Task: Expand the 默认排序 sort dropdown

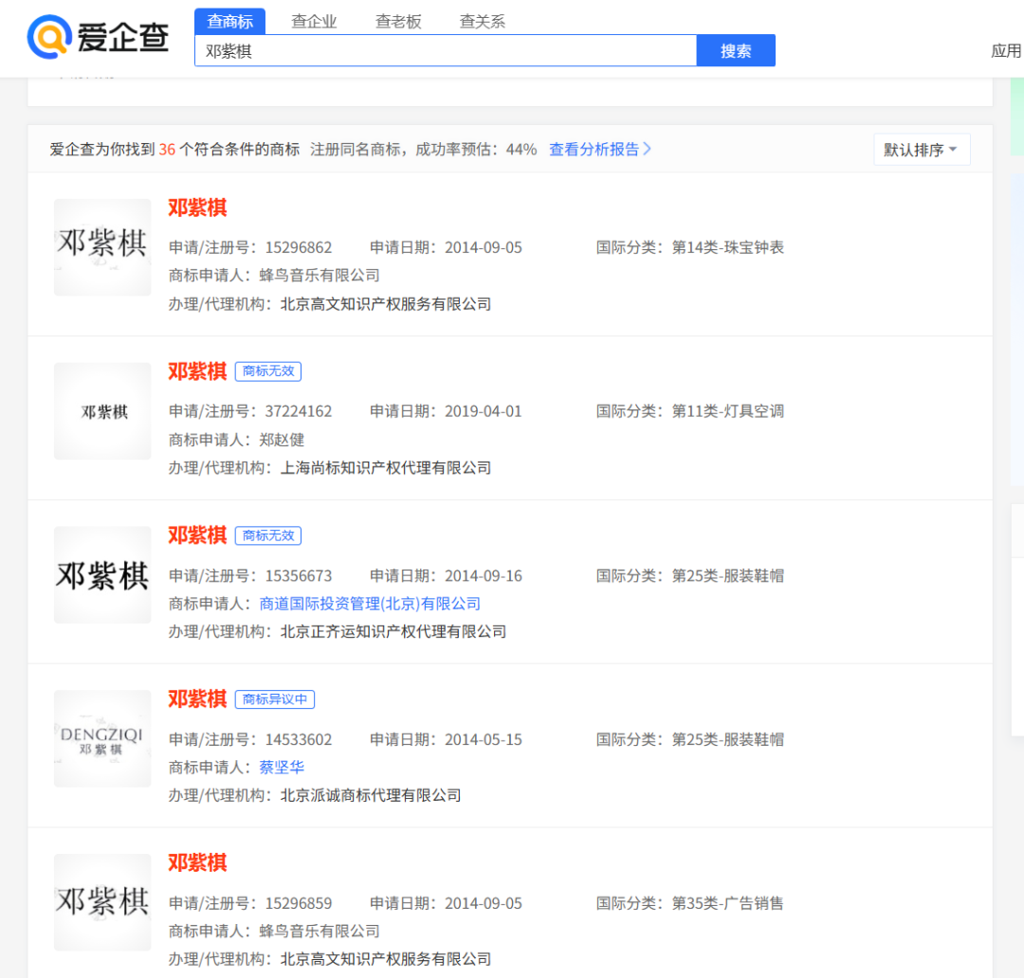Action: tap(922, 150)
